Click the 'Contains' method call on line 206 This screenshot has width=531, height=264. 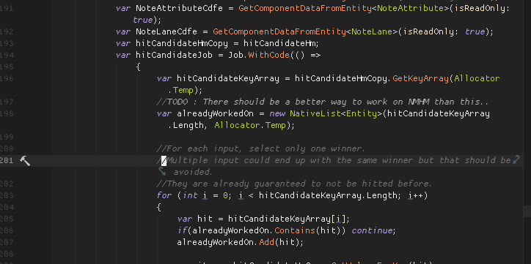pos(295,230)
